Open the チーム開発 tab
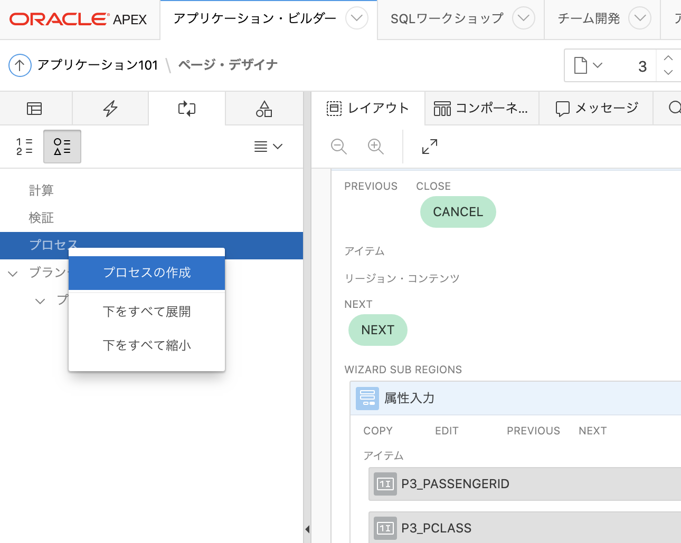This screenshot has width=681, height=543. click(589, 18)
